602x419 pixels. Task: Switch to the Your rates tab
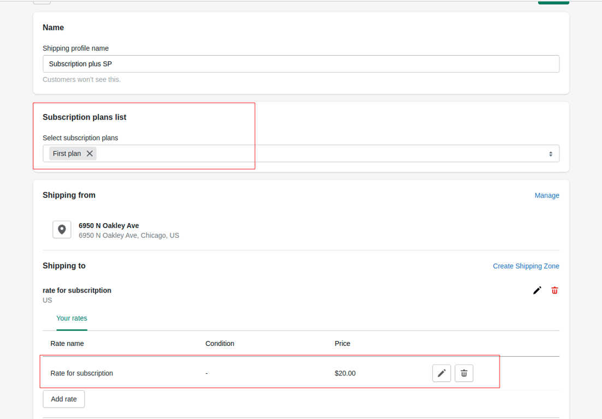coord(72,318)
